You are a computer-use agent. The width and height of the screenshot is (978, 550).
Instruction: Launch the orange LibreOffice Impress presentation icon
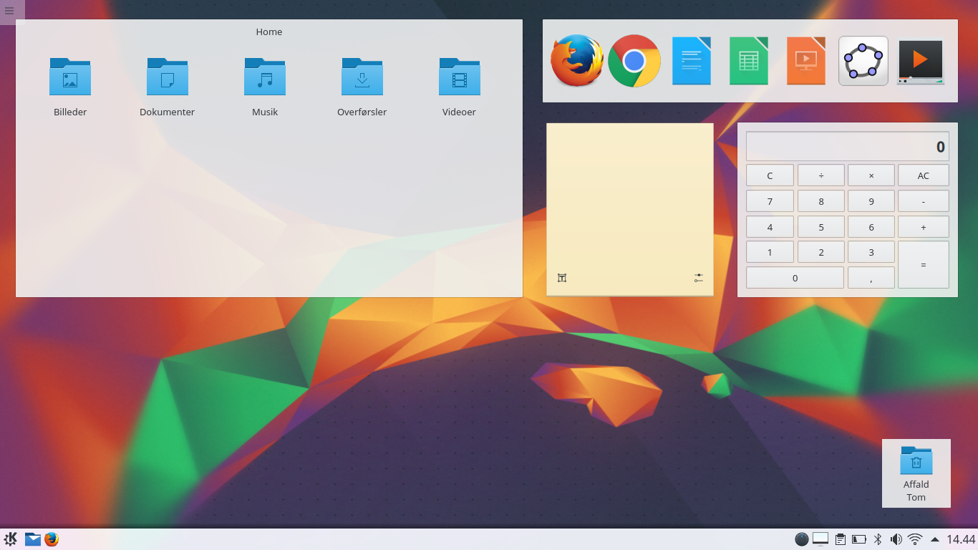806,61
